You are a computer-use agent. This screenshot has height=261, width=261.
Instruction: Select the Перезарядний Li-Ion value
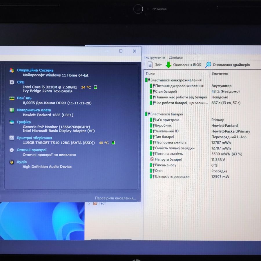pyautogui.click(x=229, y=137)
